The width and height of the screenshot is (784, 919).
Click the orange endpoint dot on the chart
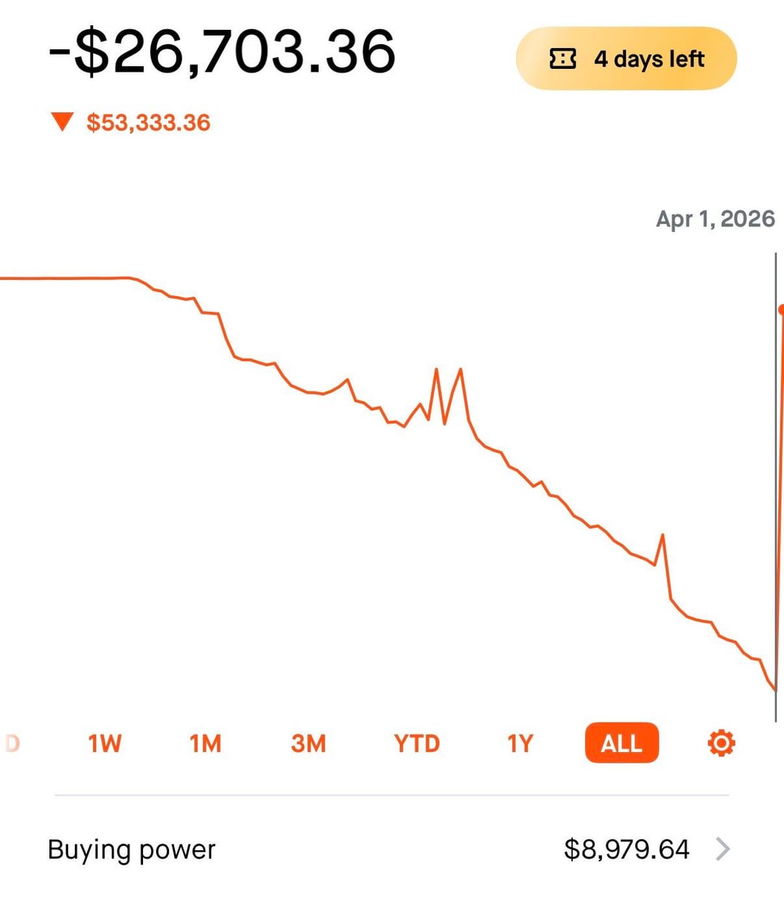coord(781,310)
